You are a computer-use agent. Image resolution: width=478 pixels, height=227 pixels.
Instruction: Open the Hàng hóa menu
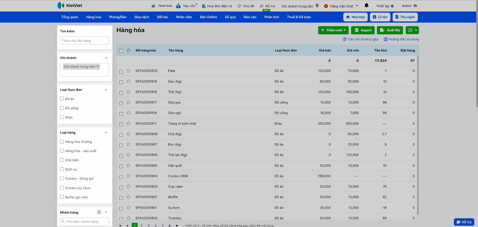[94, 17]
